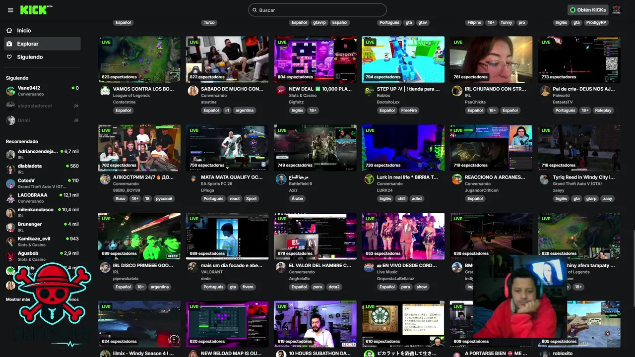Click zaayy channel avatar
635x357 pixels.
[545, 179]
